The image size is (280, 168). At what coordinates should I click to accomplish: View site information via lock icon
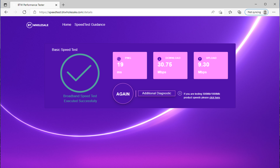(x=35, y=12)
